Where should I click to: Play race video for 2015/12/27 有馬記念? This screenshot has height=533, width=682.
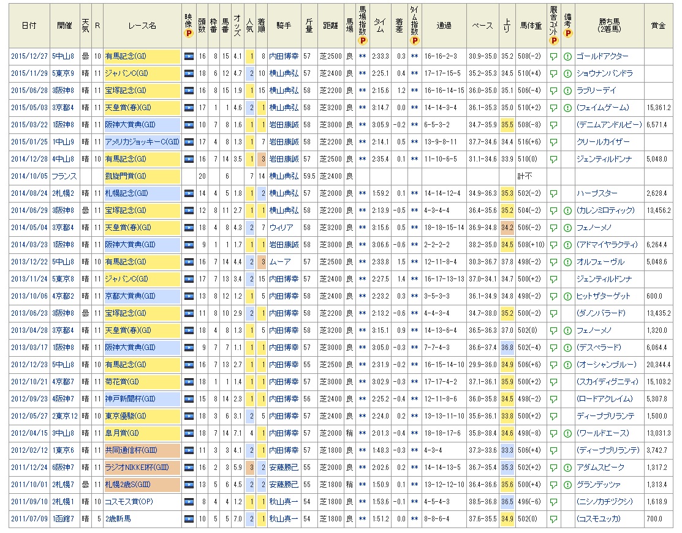click(189, 56)
